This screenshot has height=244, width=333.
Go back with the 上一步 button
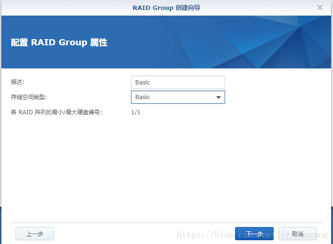click(x=35, y=234)
